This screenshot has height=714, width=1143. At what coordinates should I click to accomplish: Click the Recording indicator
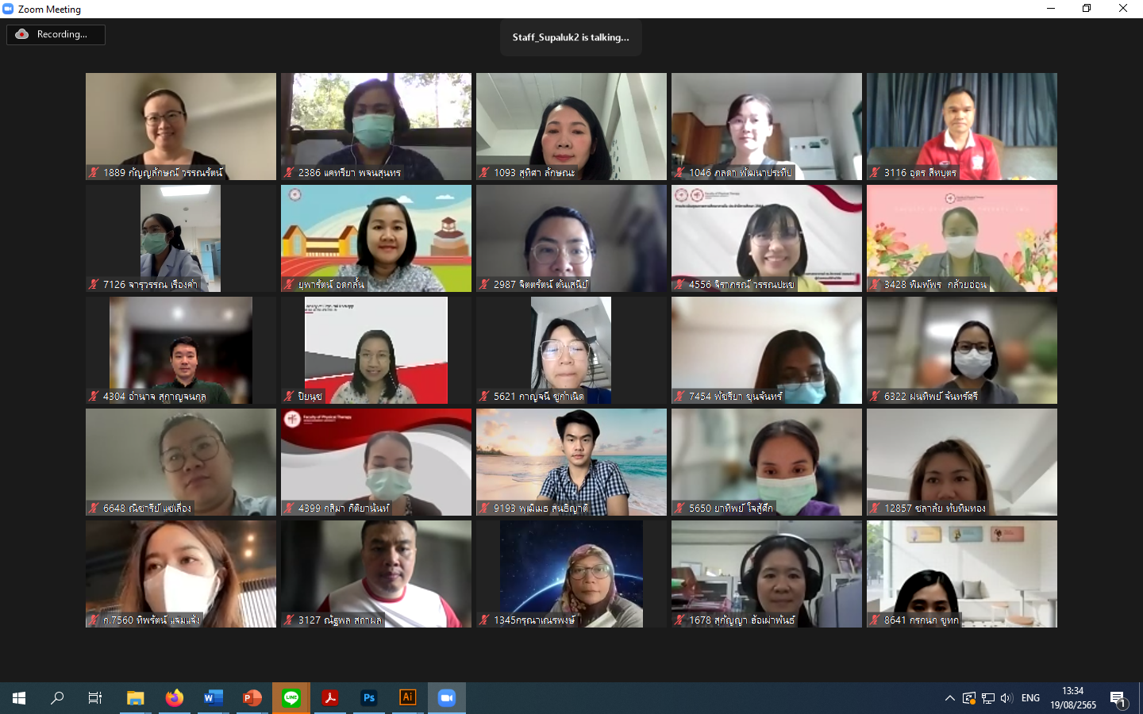[x=56, y=34]
